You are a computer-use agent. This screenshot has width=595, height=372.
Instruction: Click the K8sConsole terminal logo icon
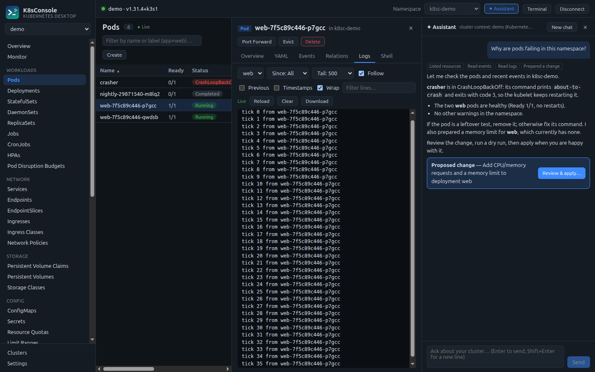coord(12,13)
